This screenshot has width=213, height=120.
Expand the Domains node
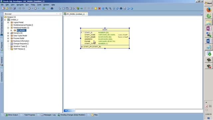8,33
